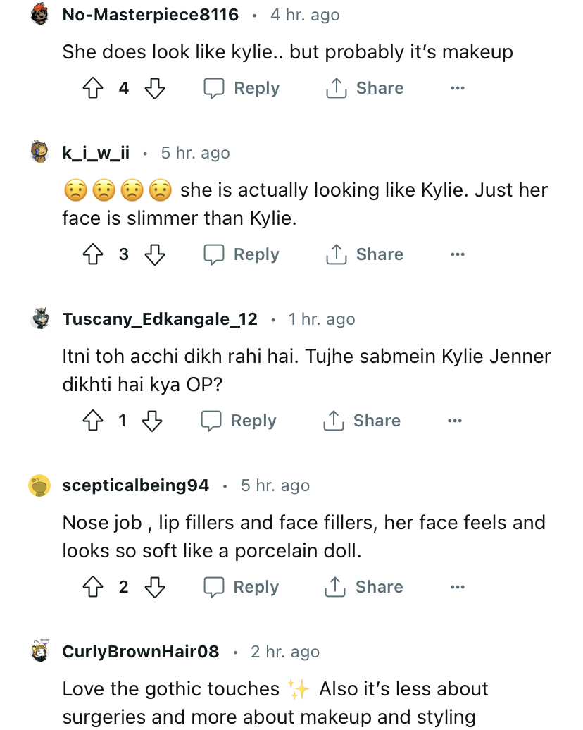Reply to scepticalbeing94's porcelain doll comment
Viewport: 583px width, 730px height.
click(x=242, y=587)
